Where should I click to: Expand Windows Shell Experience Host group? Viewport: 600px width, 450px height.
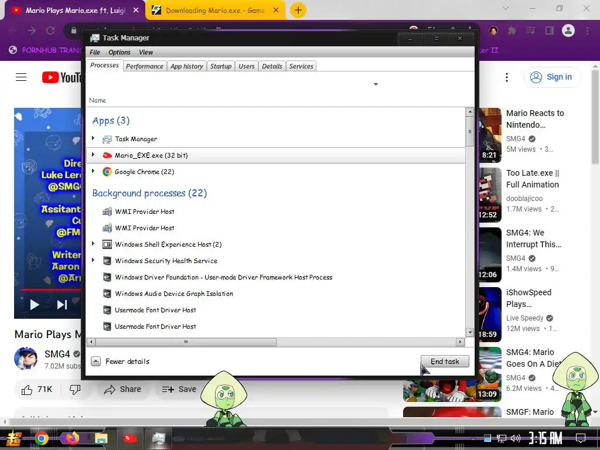[x=93, y=243]
